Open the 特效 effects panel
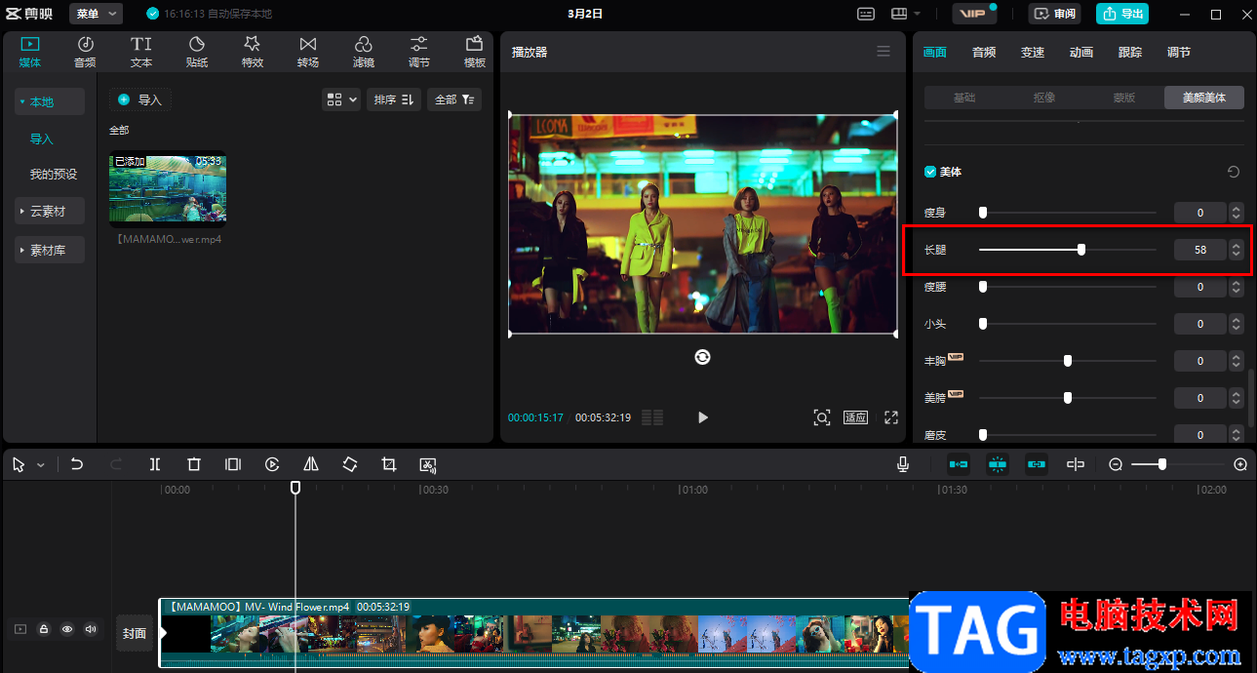 point(252,52)
